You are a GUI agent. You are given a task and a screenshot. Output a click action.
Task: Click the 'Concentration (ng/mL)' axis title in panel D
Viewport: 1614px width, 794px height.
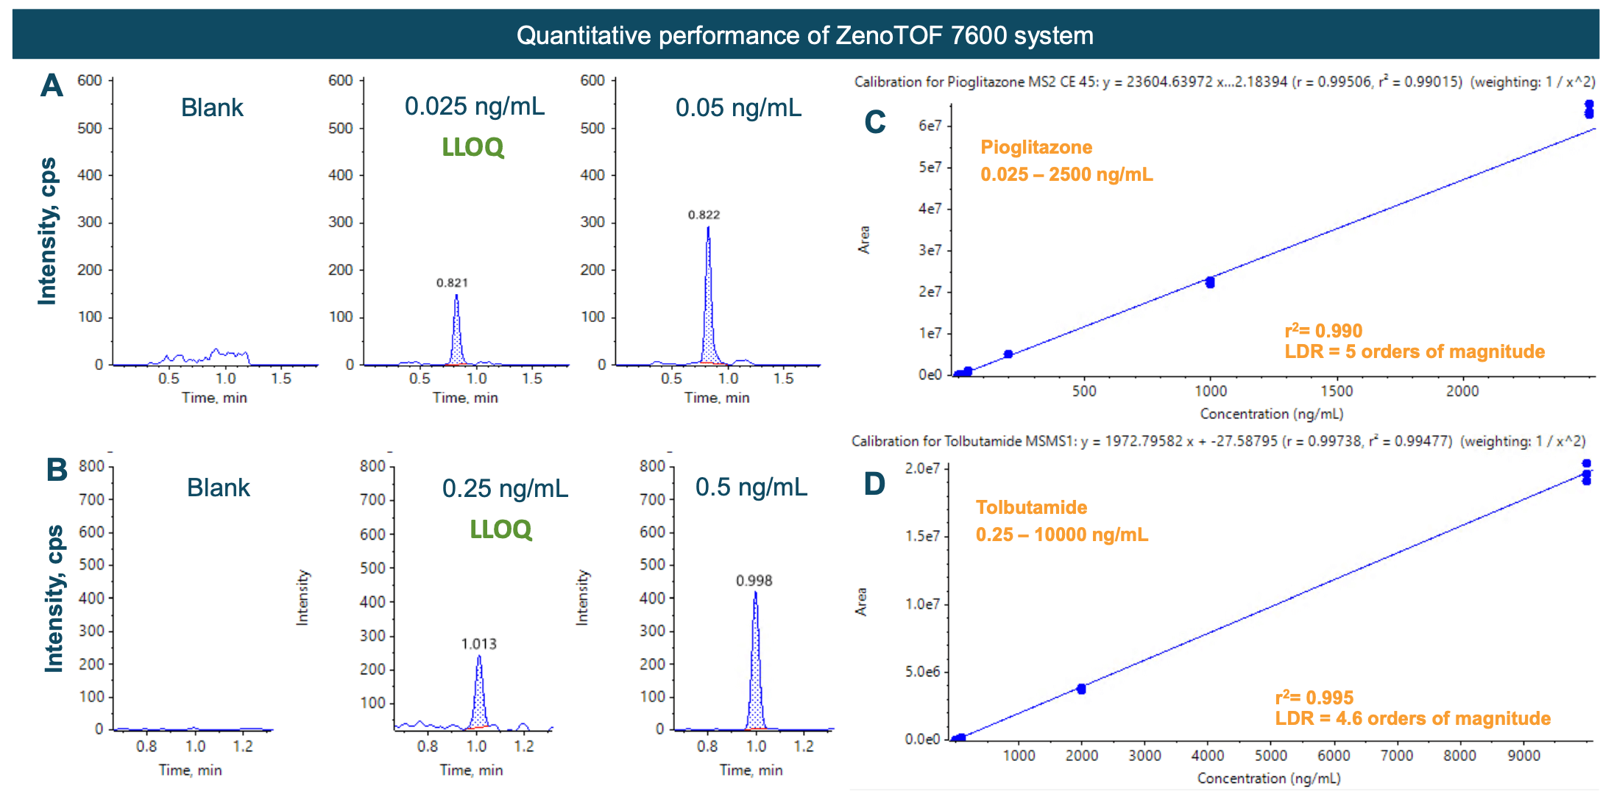click(1269, 778)
